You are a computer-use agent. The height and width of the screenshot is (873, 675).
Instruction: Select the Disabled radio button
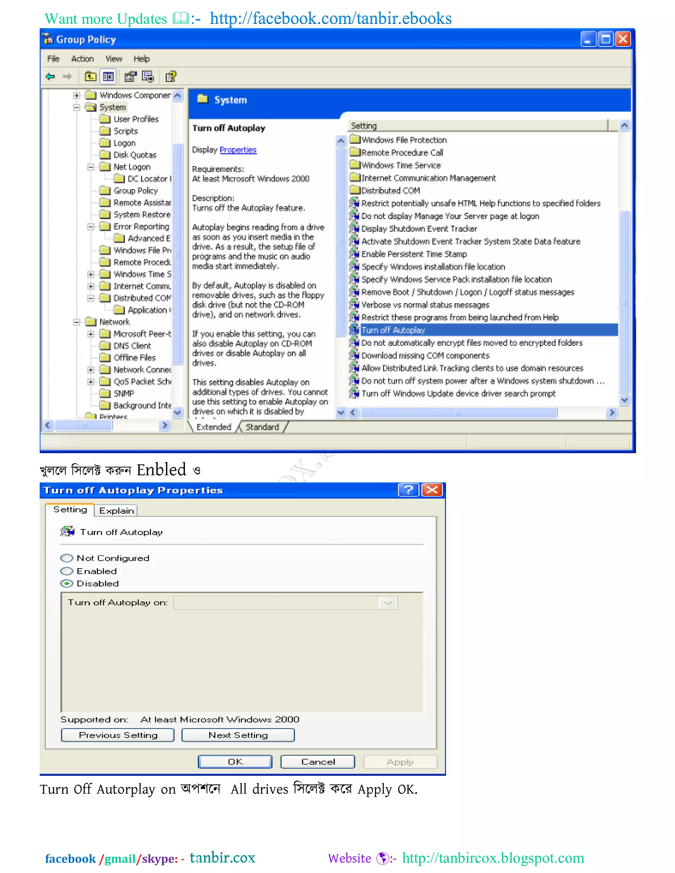67,584
